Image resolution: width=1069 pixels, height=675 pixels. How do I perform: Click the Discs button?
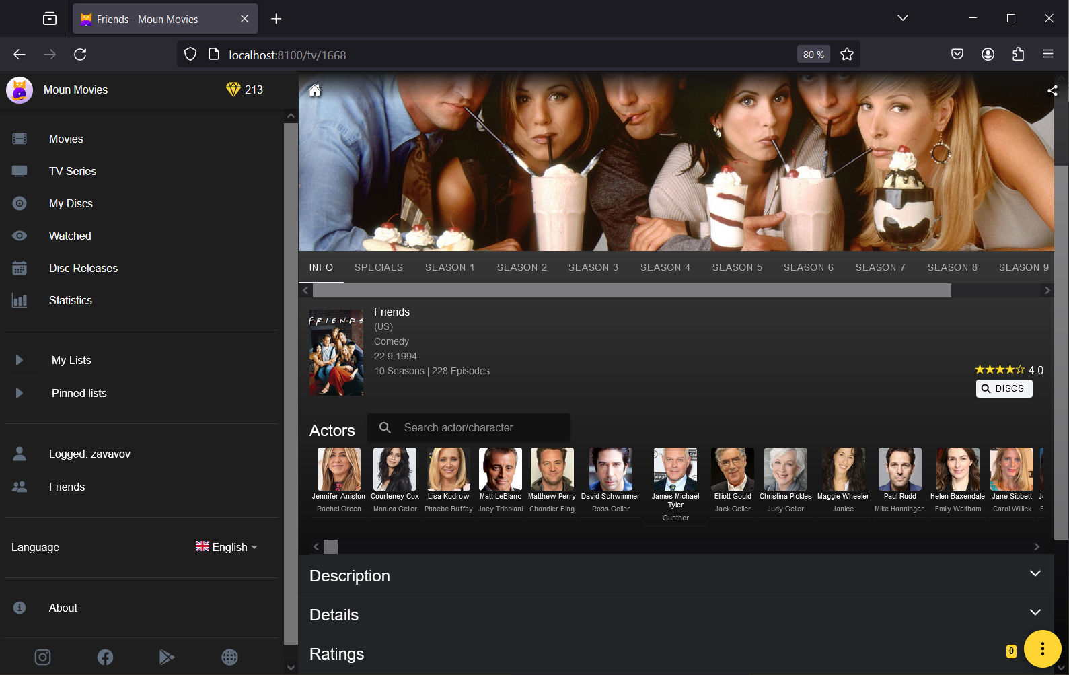click(1003, 388)
